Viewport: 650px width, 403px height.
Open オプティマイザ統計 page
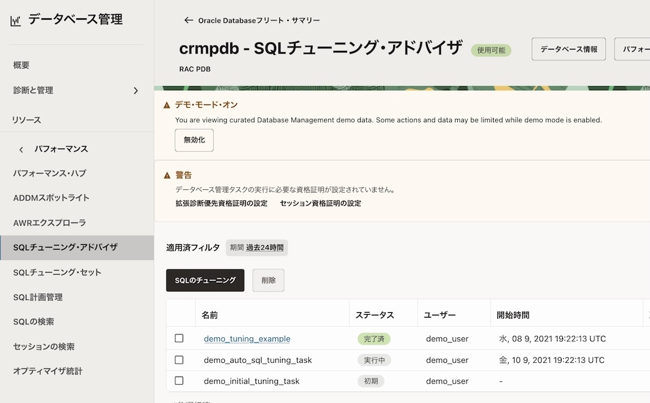click(48, 370)
